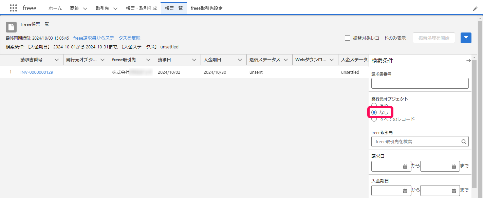This screenshot has width=483, height=198.
Task: Expand the 商談 tab dropdown chevron
Action: 85,8
